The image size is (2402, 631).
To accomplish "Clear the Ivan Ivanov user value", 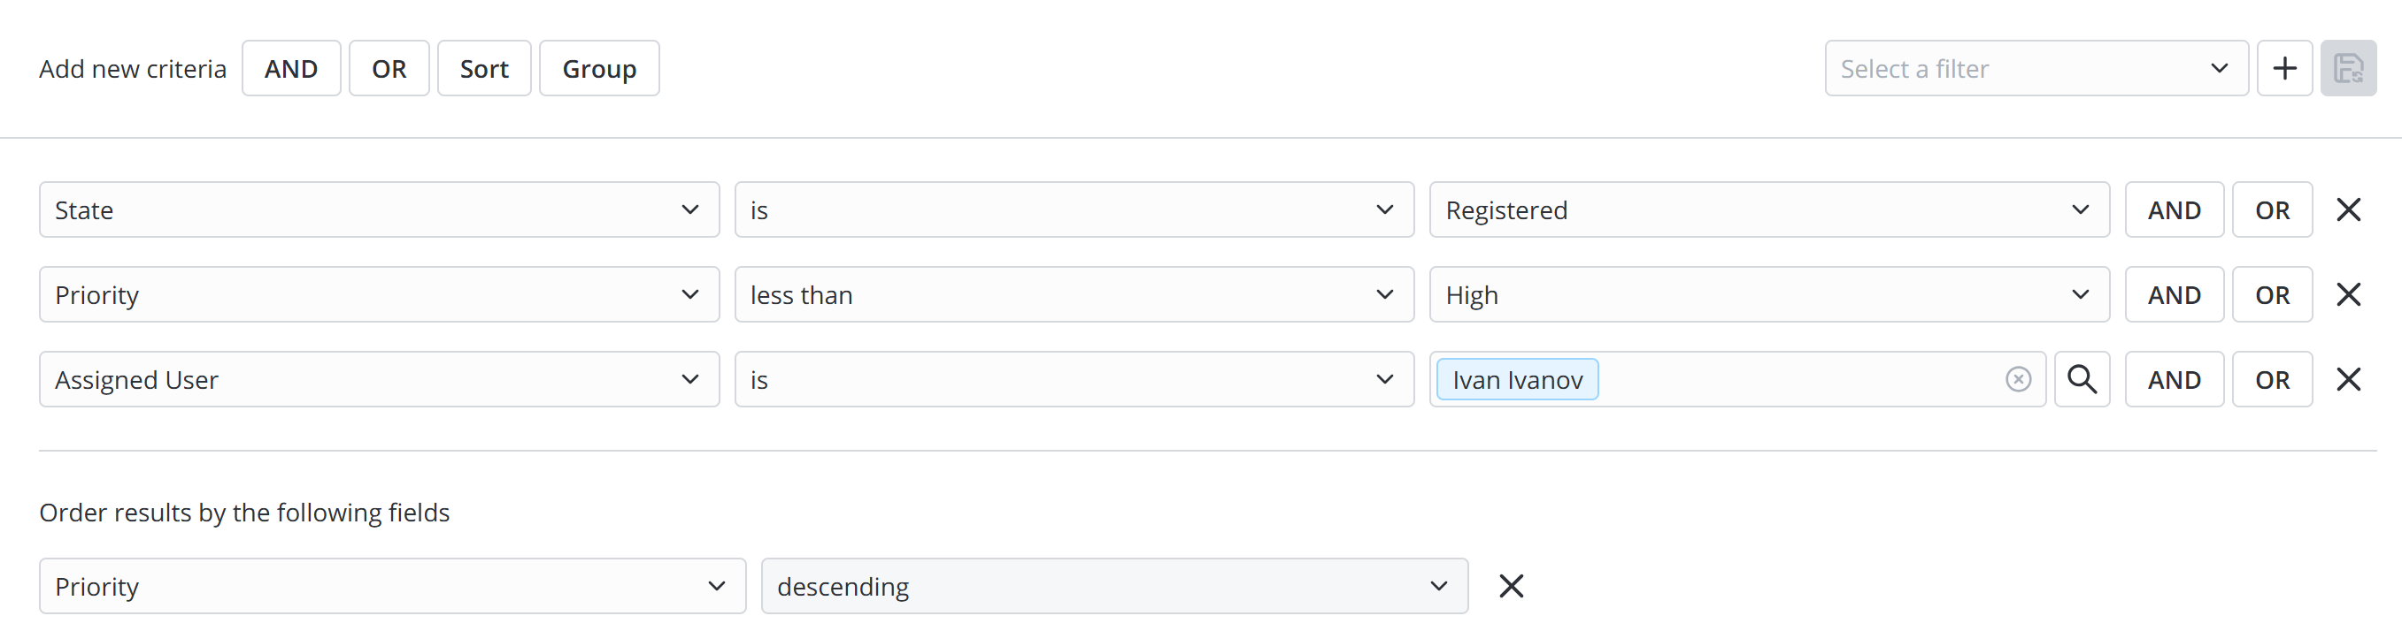I will tap(2018, 379).
